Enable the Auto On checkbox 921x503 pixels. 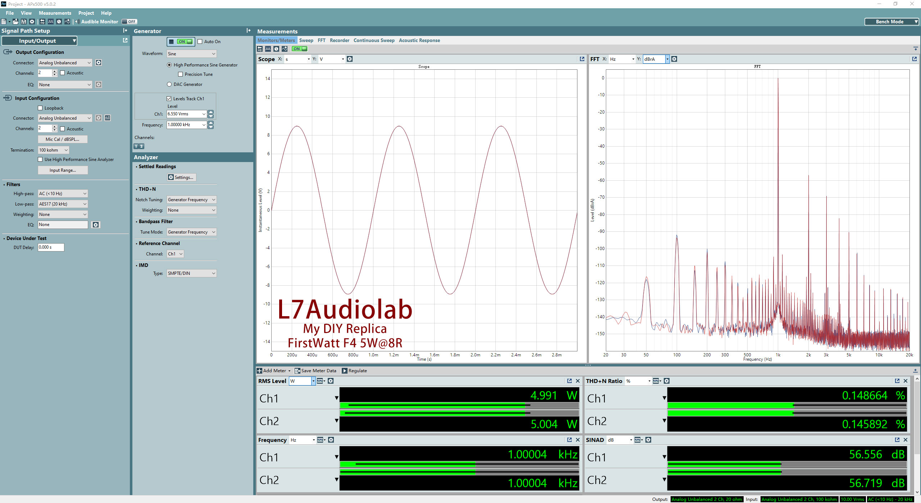coord(200,42)
